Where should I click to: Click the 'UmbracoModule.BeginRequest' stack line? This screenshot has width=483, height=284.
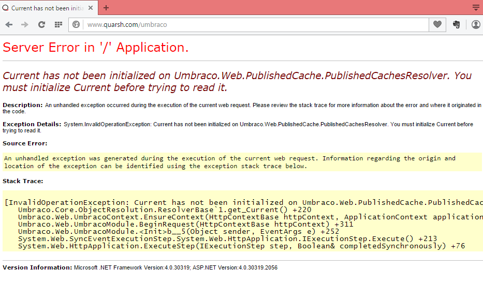click(185, 225)
